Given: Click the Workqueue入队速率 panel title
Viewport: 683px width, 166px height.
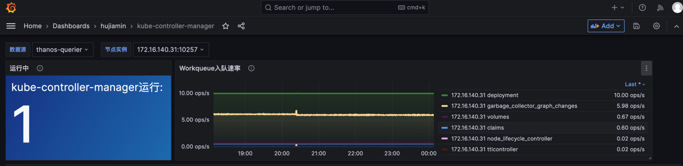Looking at the screenshot, I should (x=210, y=68).
